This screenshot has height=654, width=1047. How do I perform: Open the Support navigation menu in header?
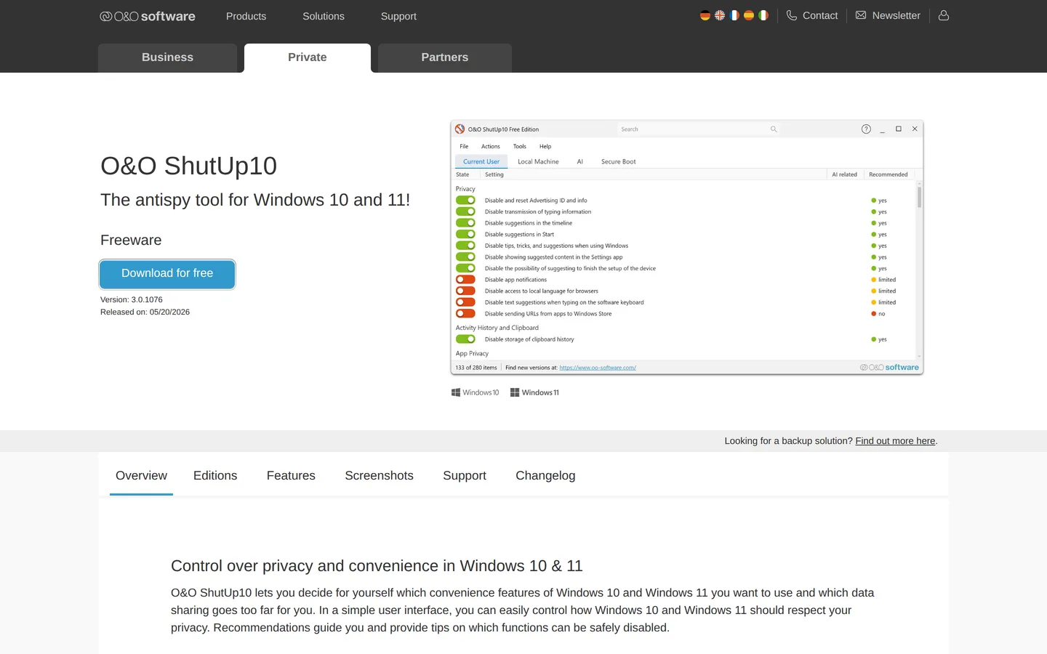click(x=398, y=16)
